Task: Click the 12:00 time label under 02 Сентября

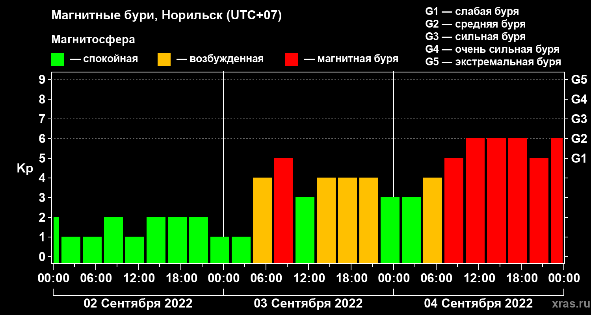Action: click(x=138, y=278)
